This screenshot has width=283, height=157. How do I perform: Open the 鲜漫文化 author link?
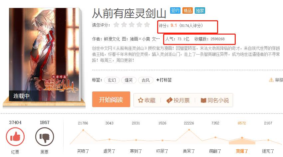pyautogui.click(x=112, y=39)
